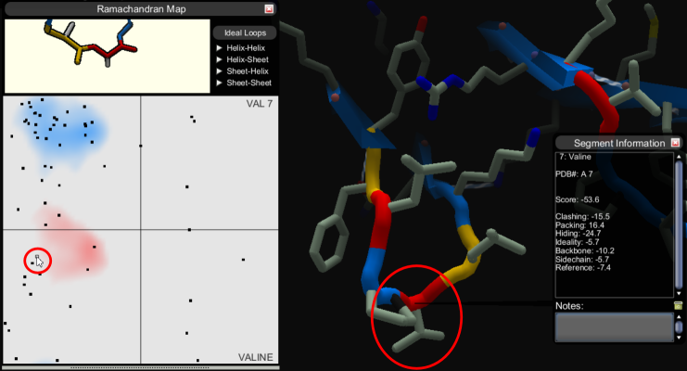Click the 'VALINE' label on the map
This screenshot has height=371, width=687.
(x=256, y=357)
